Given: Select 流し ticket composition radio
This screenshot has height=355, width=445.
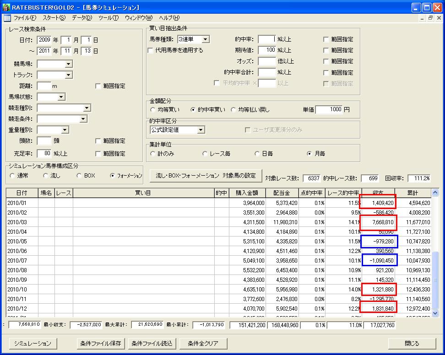Looking at the screenshot, I should 46,176.
